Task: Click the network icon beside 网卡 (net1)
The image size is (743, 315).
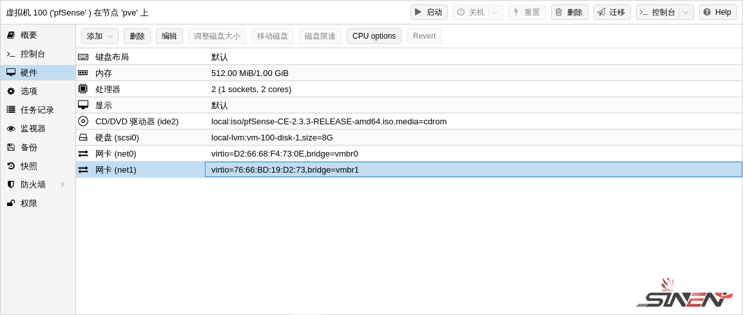Action: (83, 169)
